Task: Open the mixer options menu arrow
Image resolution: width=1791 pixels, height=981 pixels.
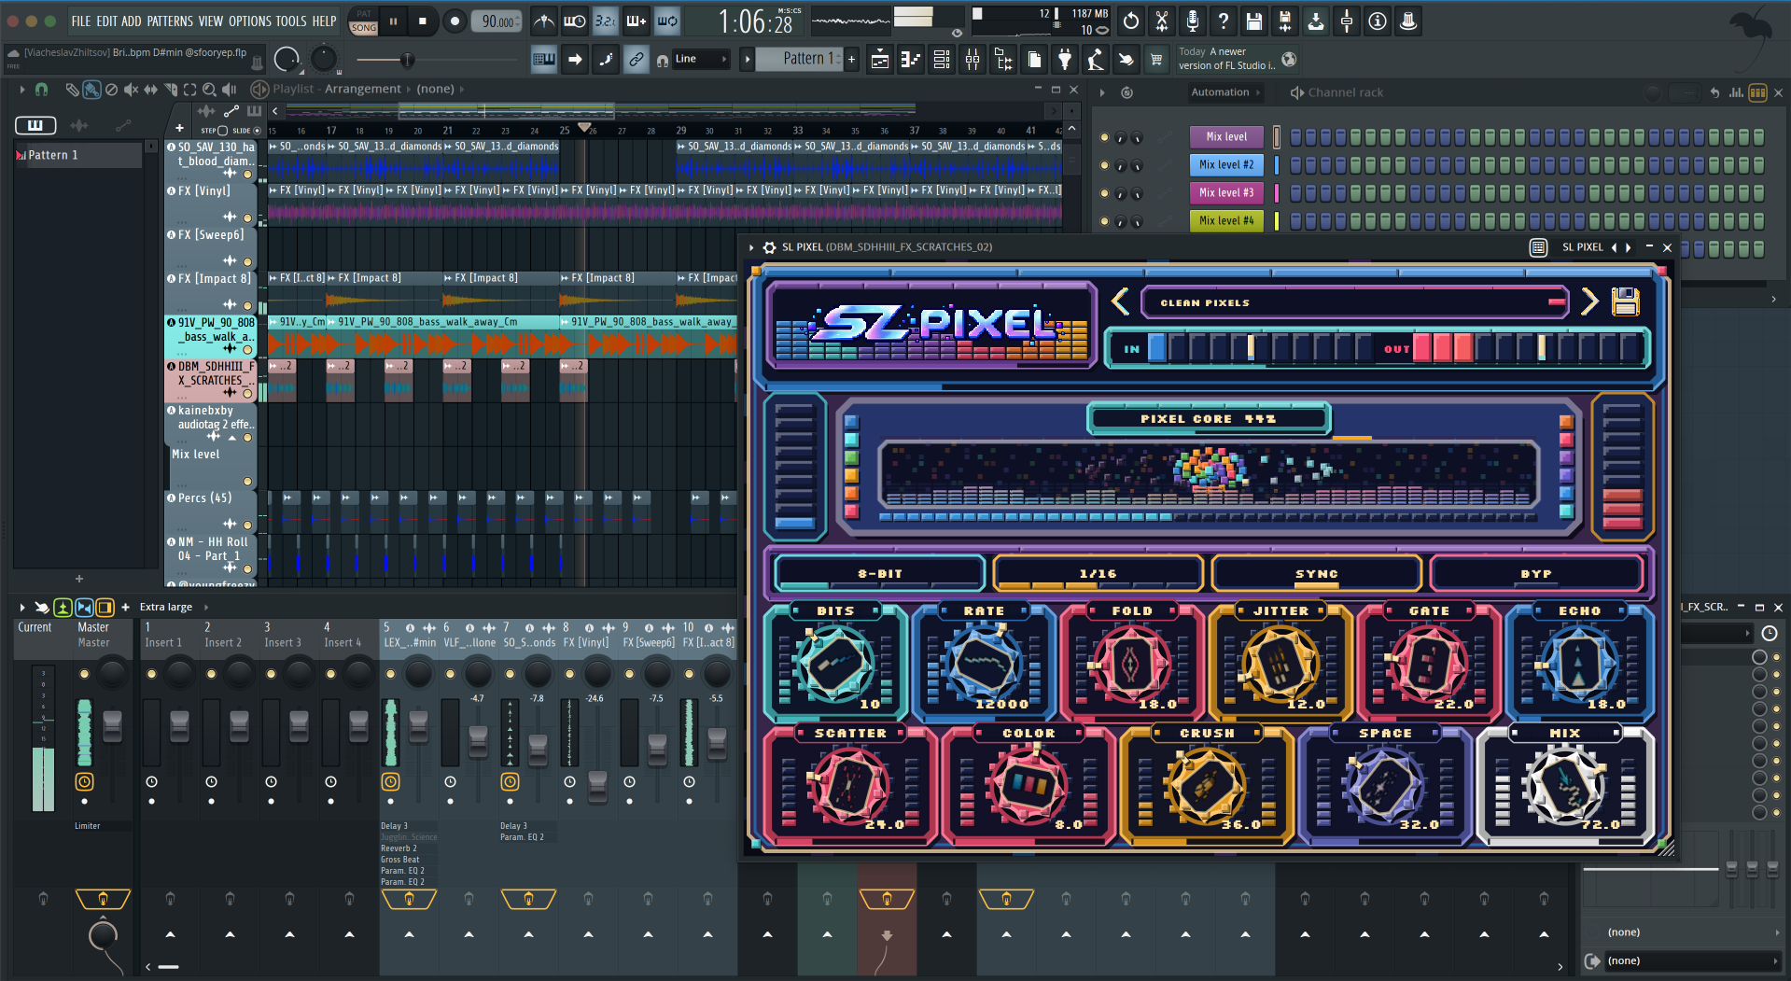Action: 22,607
